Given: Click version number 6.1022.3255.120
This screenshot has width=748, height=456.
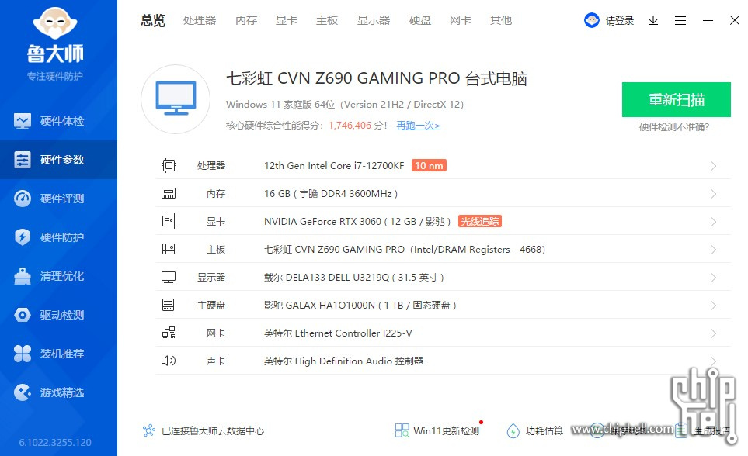Looking at the screenshot, I should coord(55,442).
